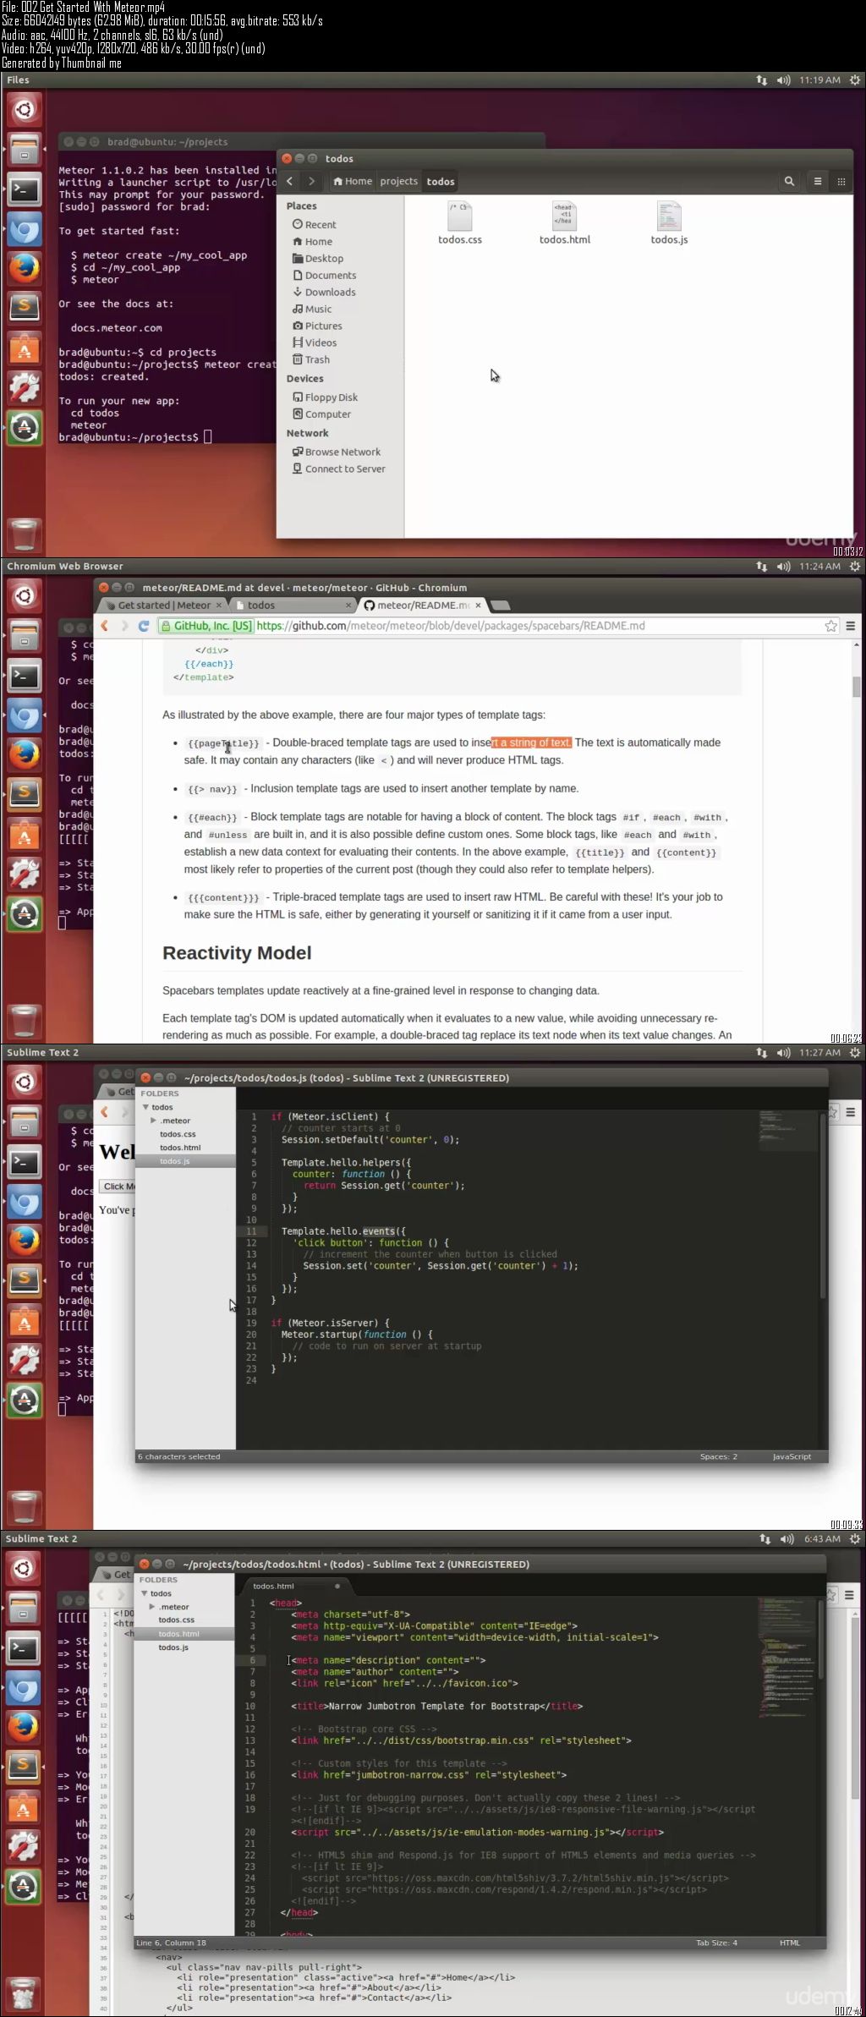The height and width of the screenshot is (2017, 866).
Task: Select todos.css in todos.js Sublime sidebar
Action: pyautogui.click(x=178, y=1134)
